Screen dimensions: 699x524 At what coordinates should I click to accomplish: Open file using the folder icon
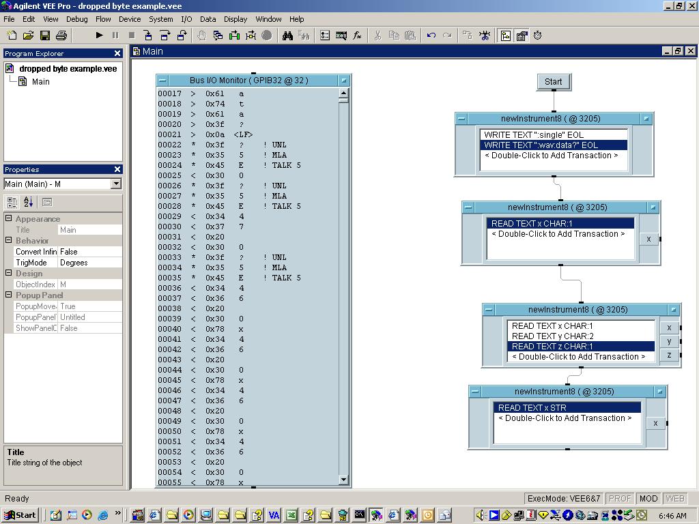coord(29,35)
